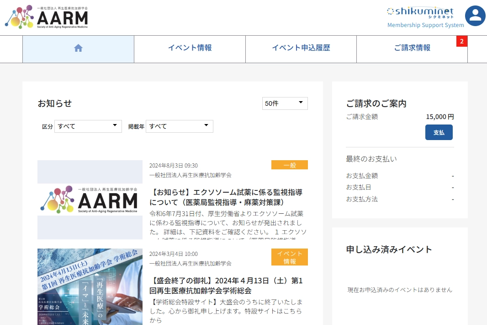Click the home icon tab
Image resolution: width=487 pixels, height=325 pixels.
point(78,49)
